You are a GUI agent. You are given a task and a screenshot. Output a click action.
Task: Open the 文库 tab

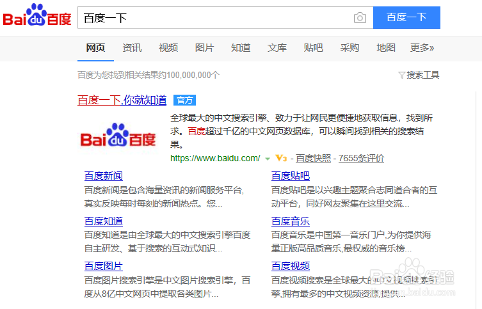(x=277, y=48)
